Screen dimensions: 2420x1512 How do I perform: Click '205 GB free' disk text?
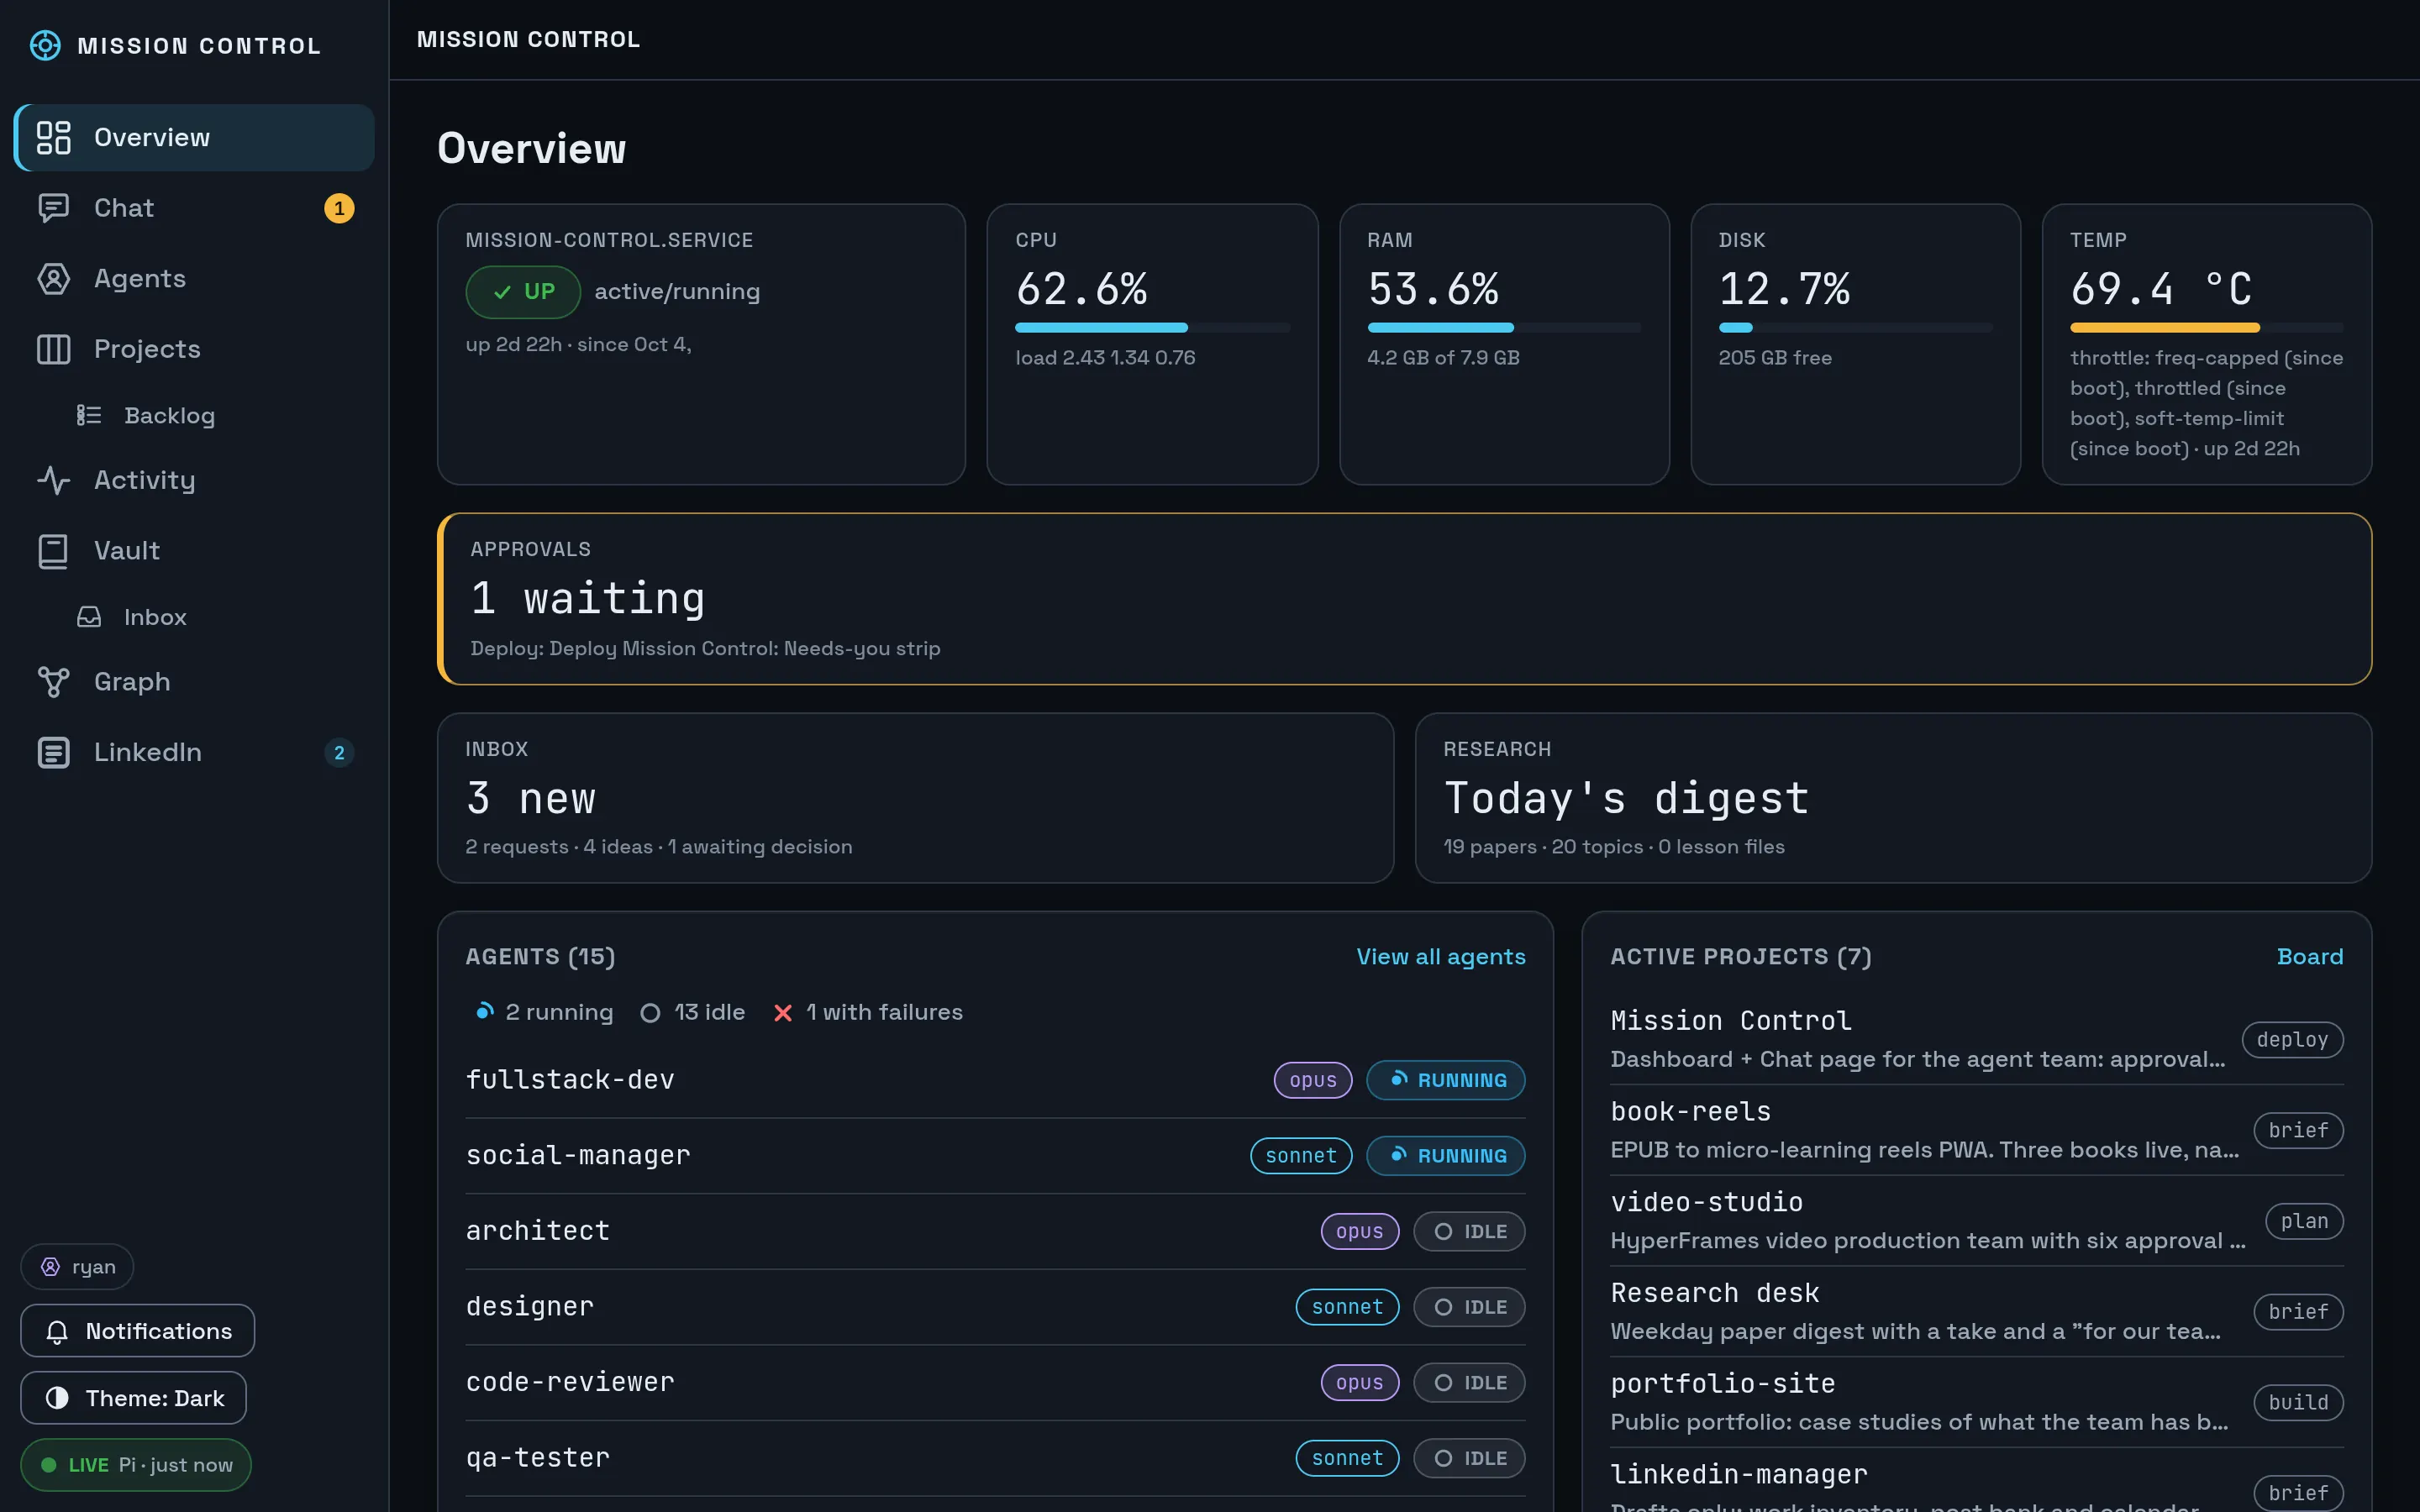[1775, 358]
